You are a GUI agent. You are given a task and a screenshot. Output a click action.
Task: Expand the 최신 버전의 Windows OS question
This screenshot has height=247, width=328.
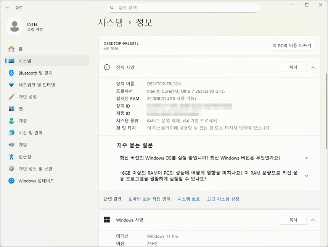coord(307,158)
